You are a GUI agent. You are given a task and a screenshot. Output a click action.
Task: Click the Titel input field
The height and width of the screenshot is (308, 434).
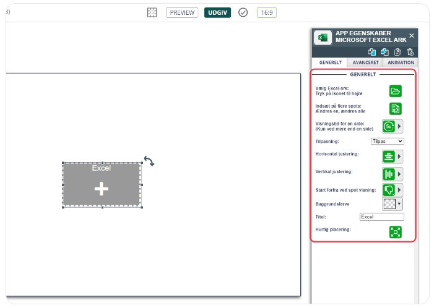[382, 216]
